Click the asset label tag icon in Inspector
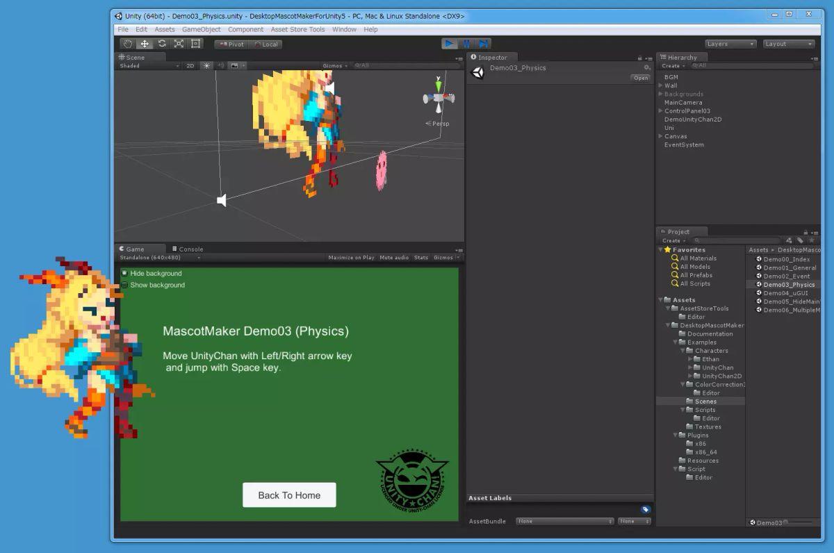This screenshot has height=553, width=834. click(646, 509)
